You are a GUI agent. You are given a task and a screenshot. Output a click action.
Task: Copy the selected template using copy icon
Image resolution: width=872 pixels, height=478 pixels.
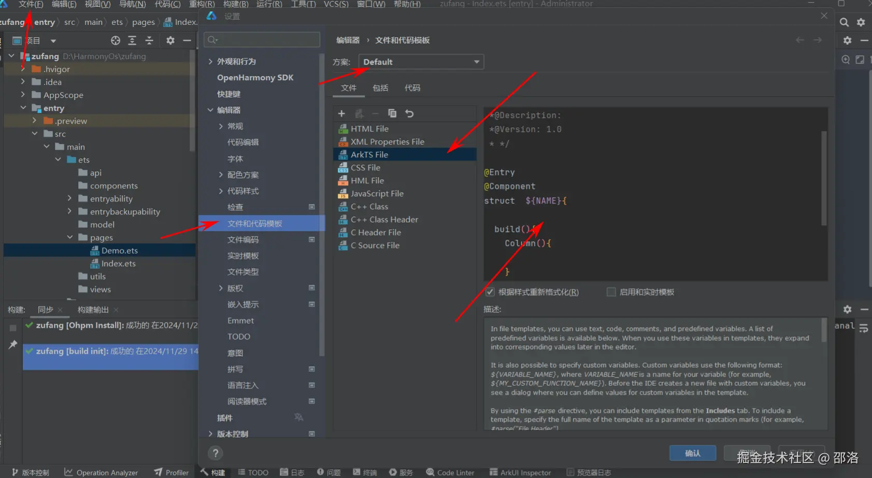click(x=392, y=113)
